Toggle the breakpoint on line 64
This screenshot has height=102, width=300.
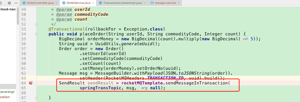point(31,83)
